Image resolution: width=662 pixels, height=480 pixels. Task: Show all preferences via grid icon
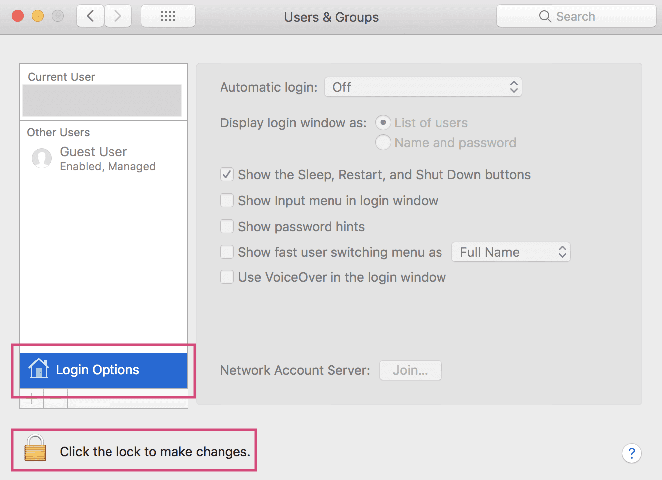[168, 16]
